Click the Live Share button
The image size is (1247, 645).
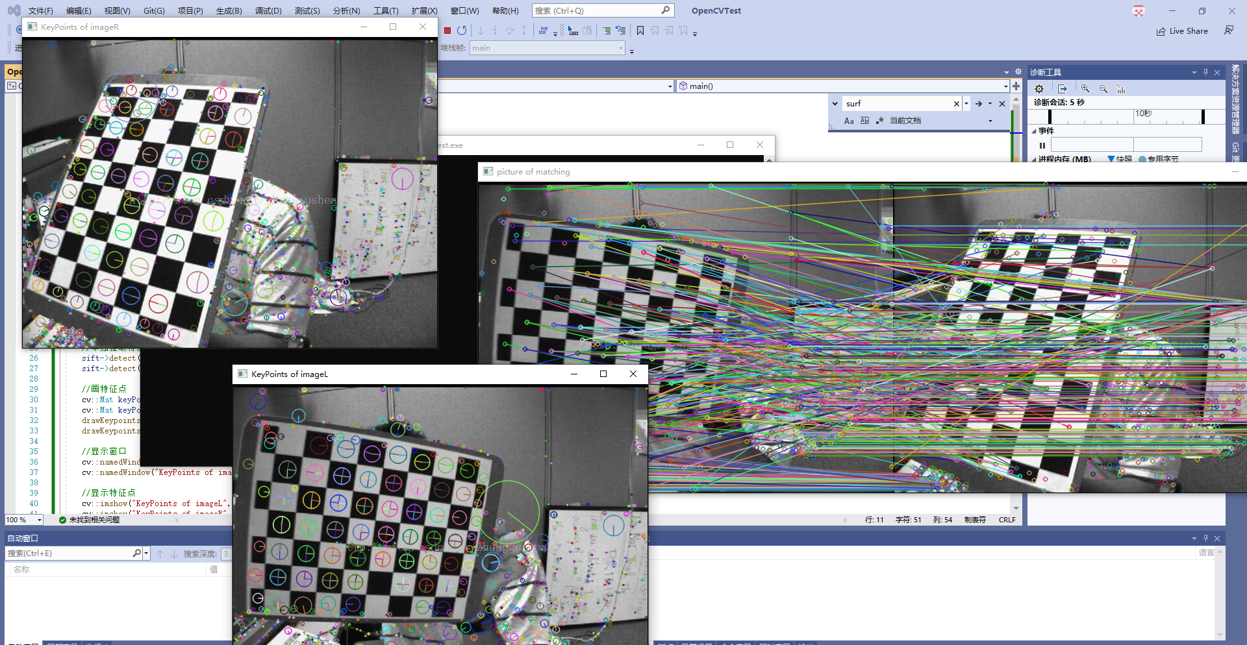click(x=1182, y=30)
